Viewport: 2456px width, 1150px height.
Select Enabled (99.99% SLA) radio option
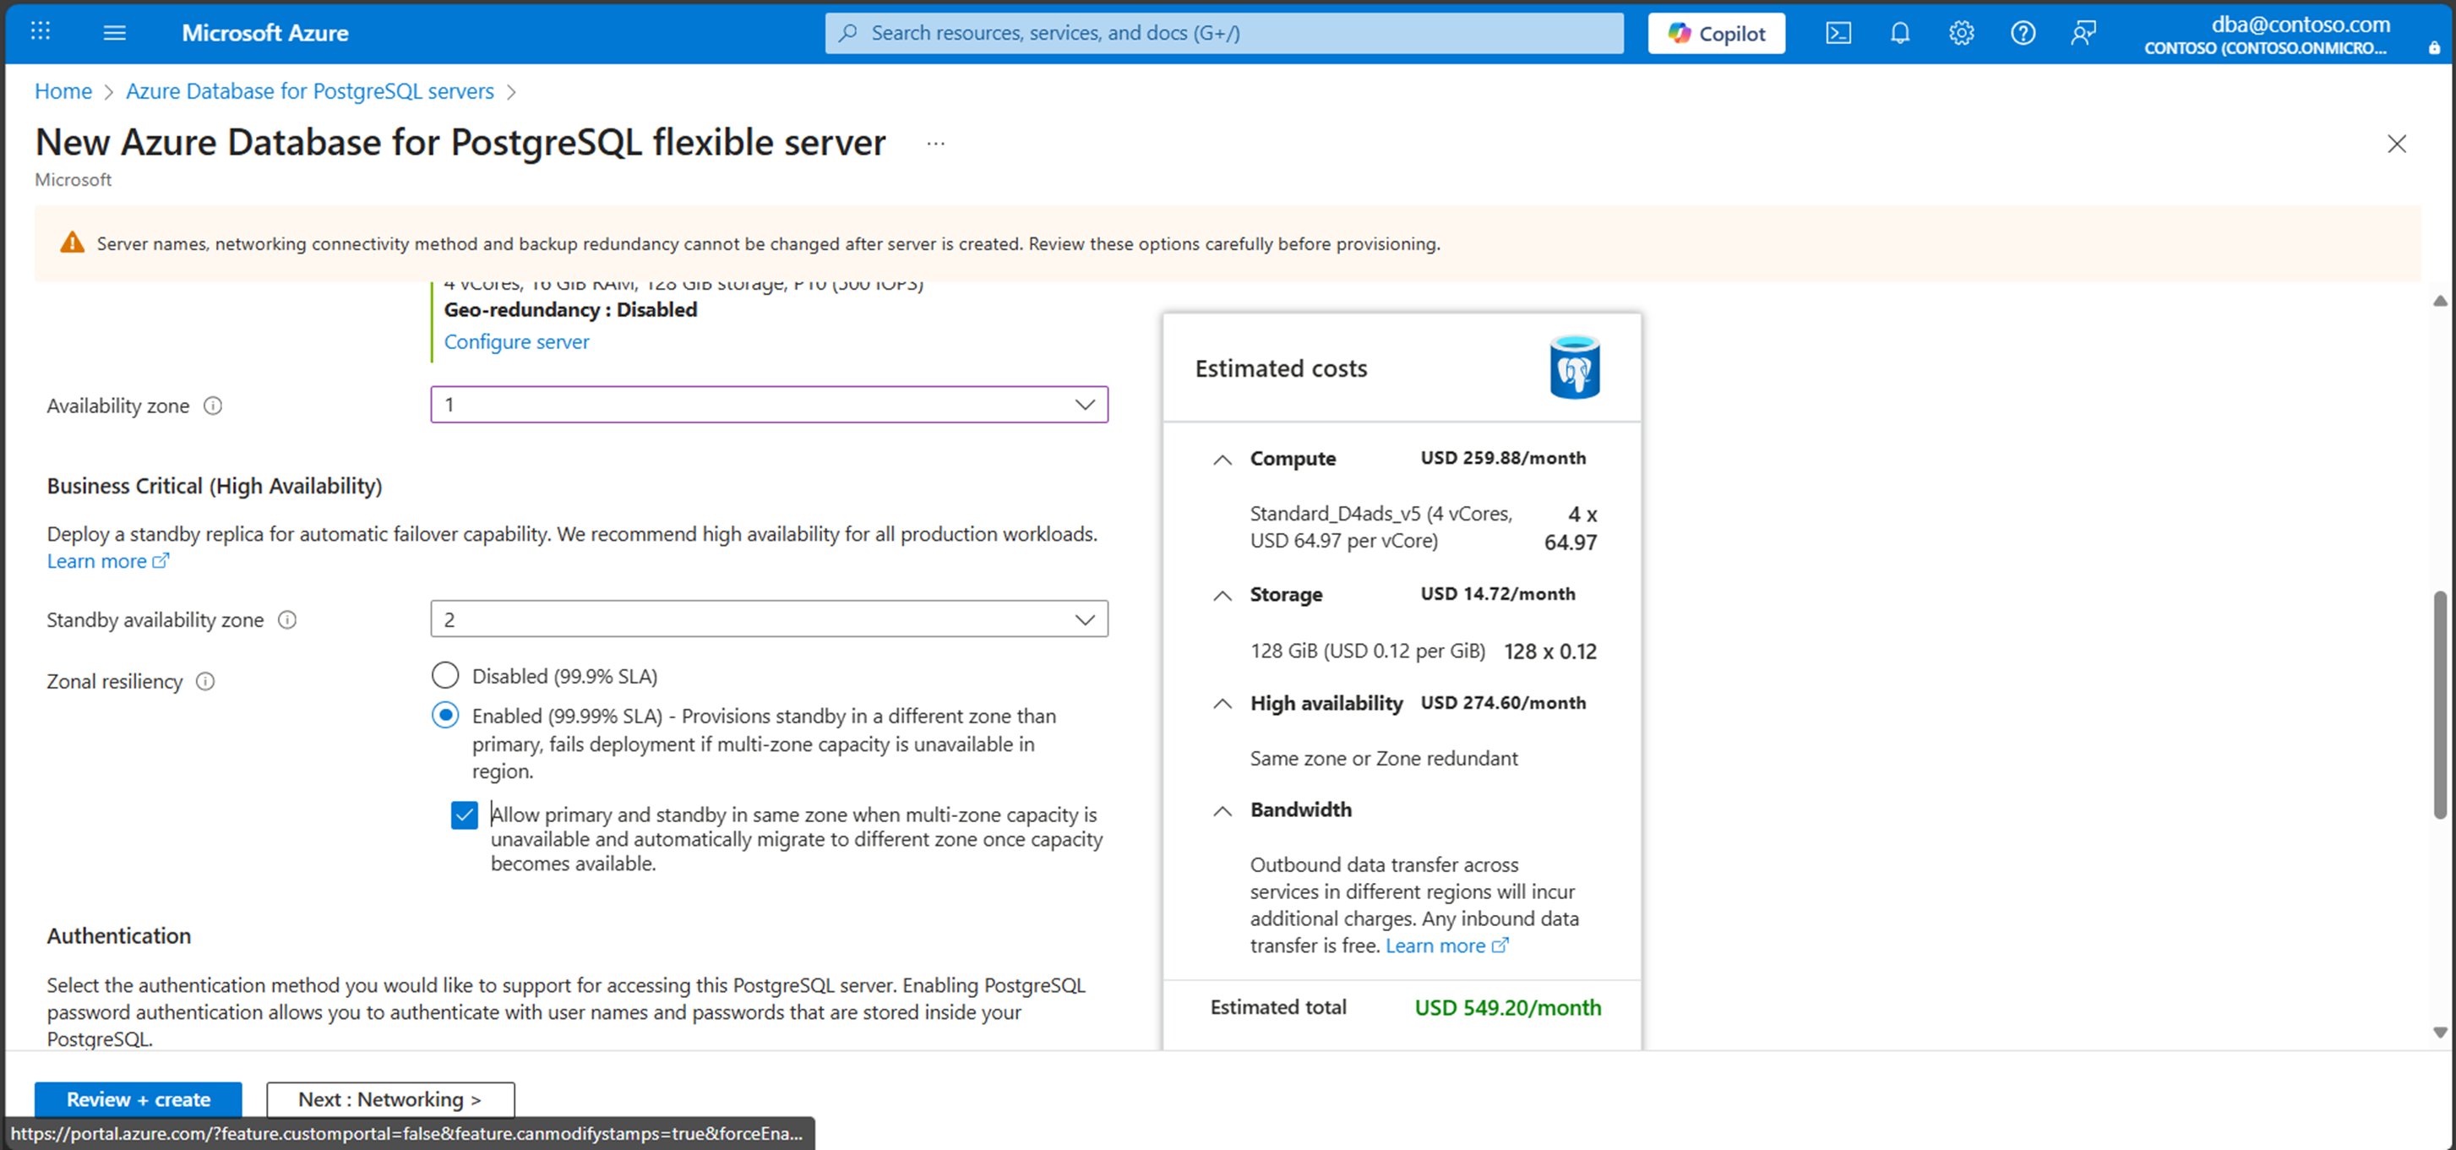pyautogui.click(x=445, y=715)
